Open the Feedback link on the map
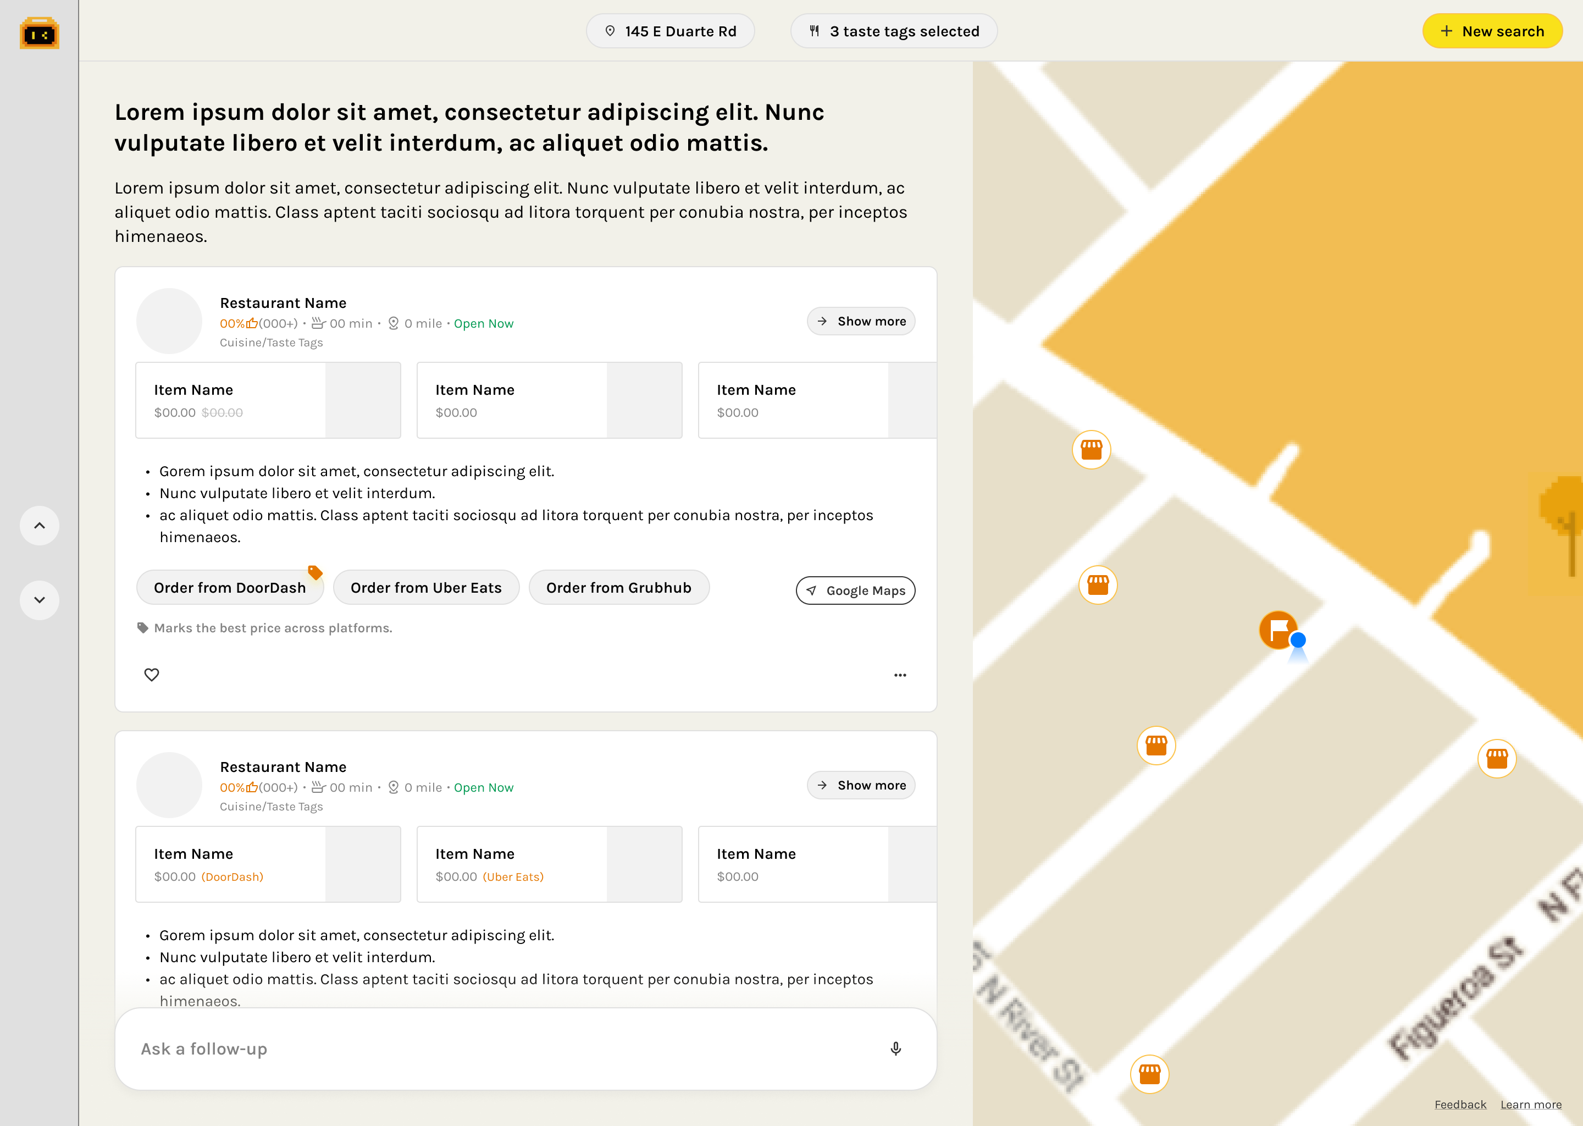This screenshot has height=1126, width=1583. (1460, 1105)
